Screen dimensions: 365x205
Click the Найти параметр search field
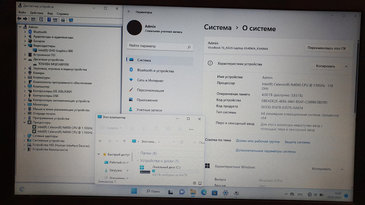(x=160, y=46)
